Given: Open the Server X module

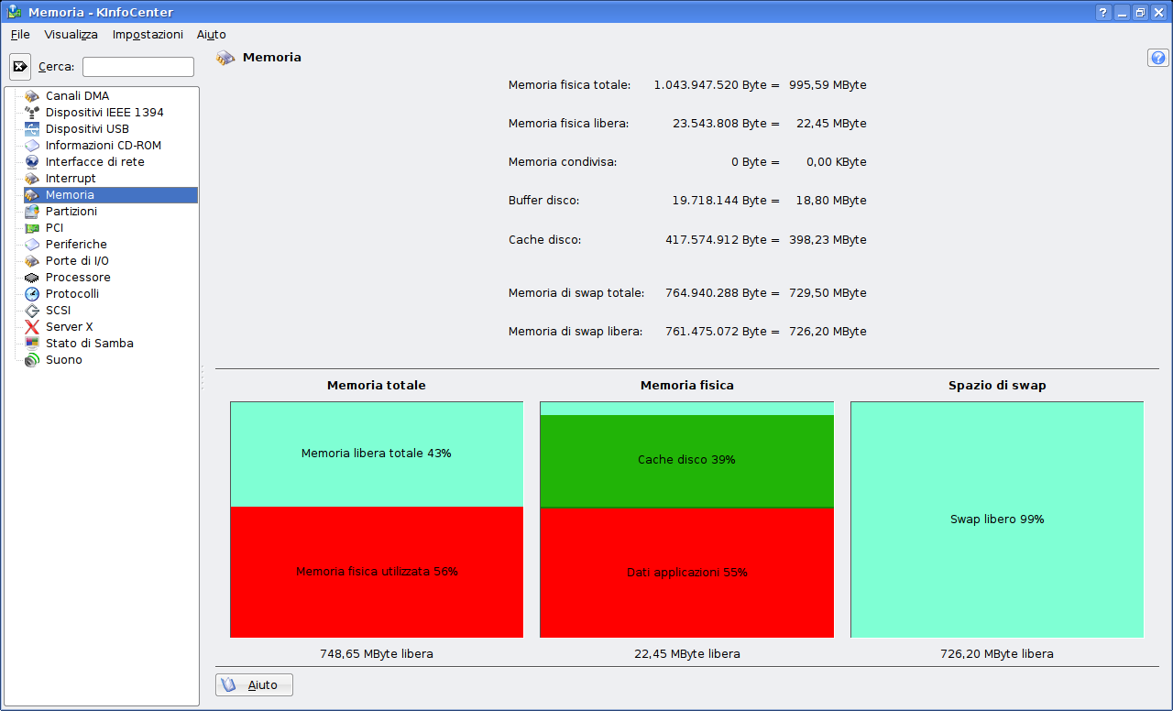Looking at the screenshot, I should [x=70, y=327].
